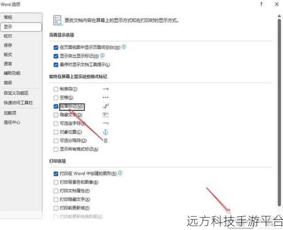283x230 pixels.
Task: Click info icon beside 显示突出显示标记
Action: (x=102, y=56)
